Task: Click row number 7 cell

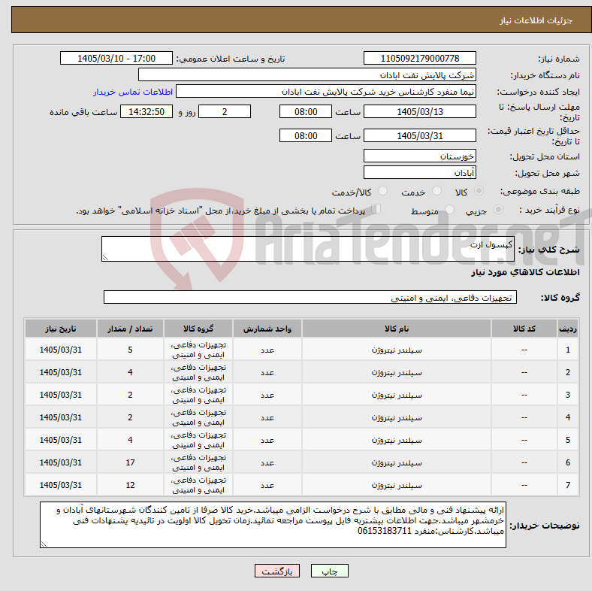Action: (x=568, y=485)
